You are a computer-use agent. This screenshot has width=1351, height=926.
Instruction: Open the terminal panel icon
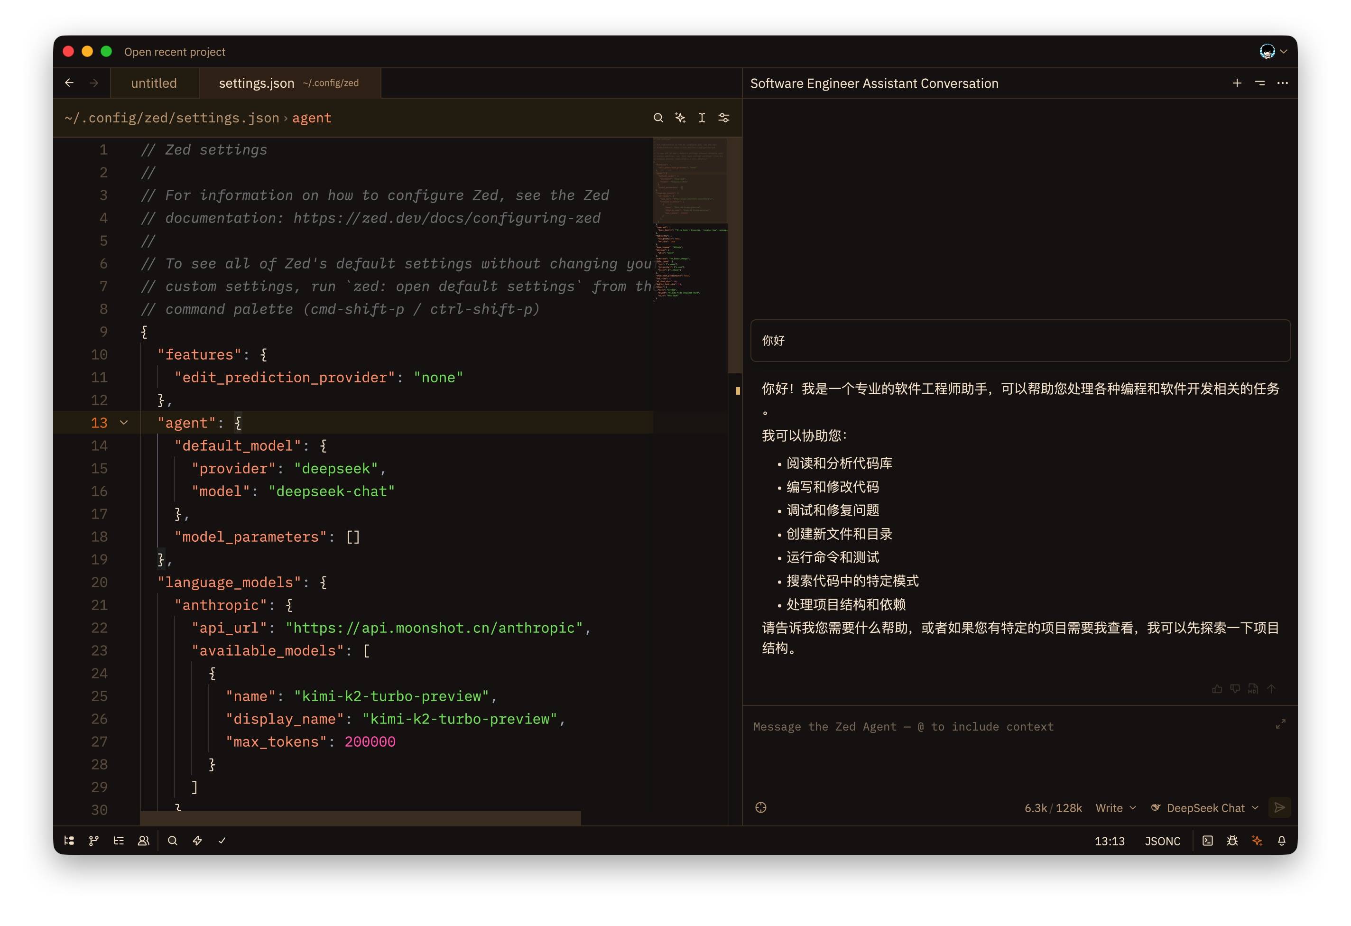(1207, 841)
